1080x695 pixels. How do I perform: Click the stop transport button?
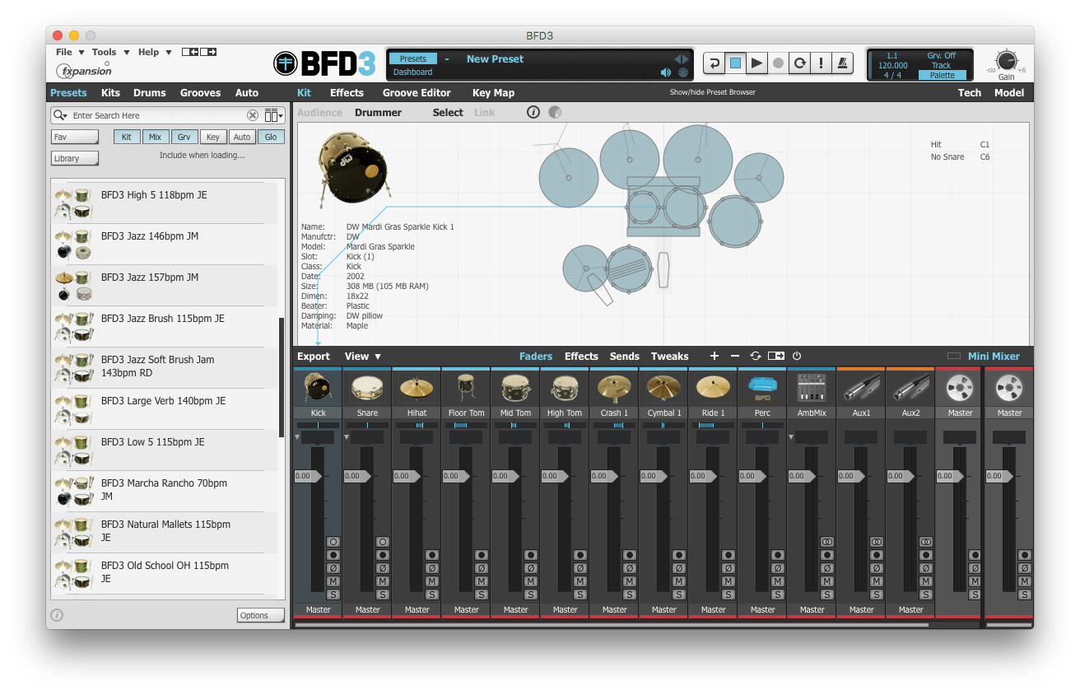(x=735, y=63)
